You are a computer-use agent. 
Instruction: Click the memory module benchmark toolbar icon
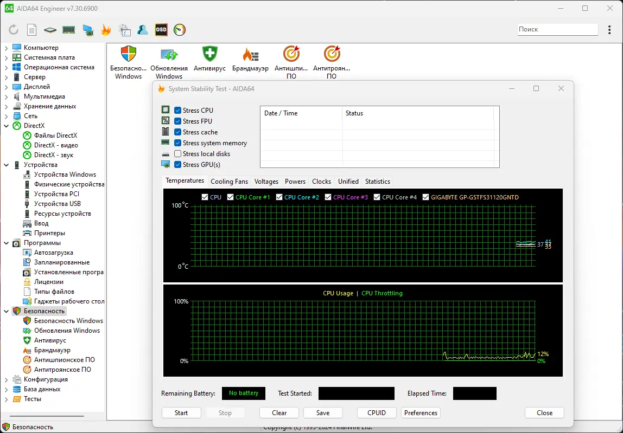[x=68, y=30]
